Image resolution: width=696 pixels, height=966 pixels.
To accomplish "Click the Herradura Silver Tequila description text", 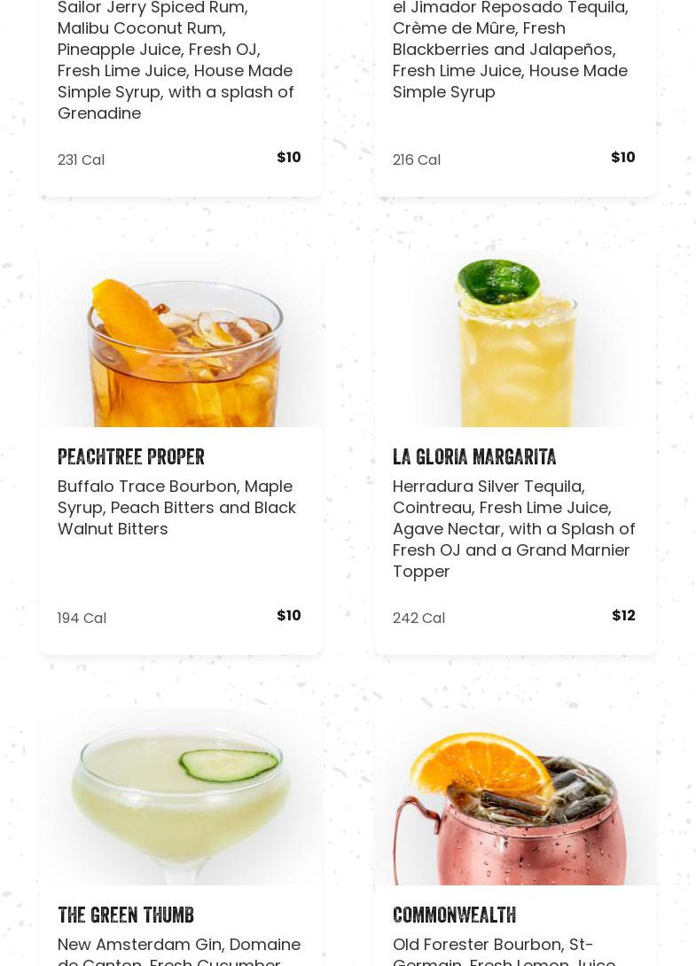I will pyautogui.click(x=513, y=528).
